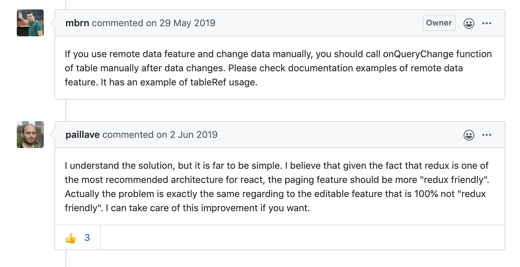Screen dimensions: 520x267
Task: Open paillave's profile via username link
Action: click(x=83, y=135)
